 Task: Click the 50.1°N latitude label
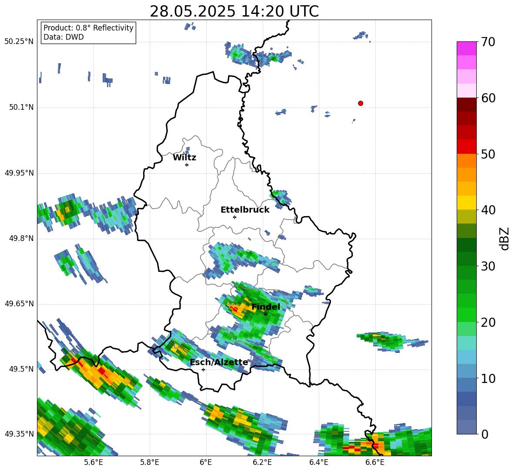point(21,107)
